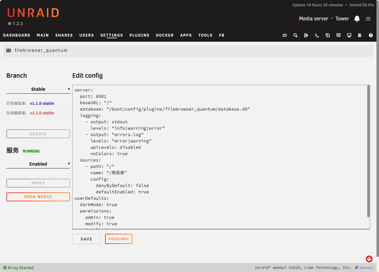
Task: Open the feedback speech bubble icon
Action: click(x=338, y=35)
